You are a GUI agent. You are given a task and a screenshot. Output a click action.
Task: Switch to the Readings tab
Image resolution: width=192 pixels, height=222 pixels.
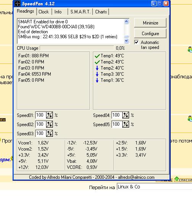[x=26, y=11]
